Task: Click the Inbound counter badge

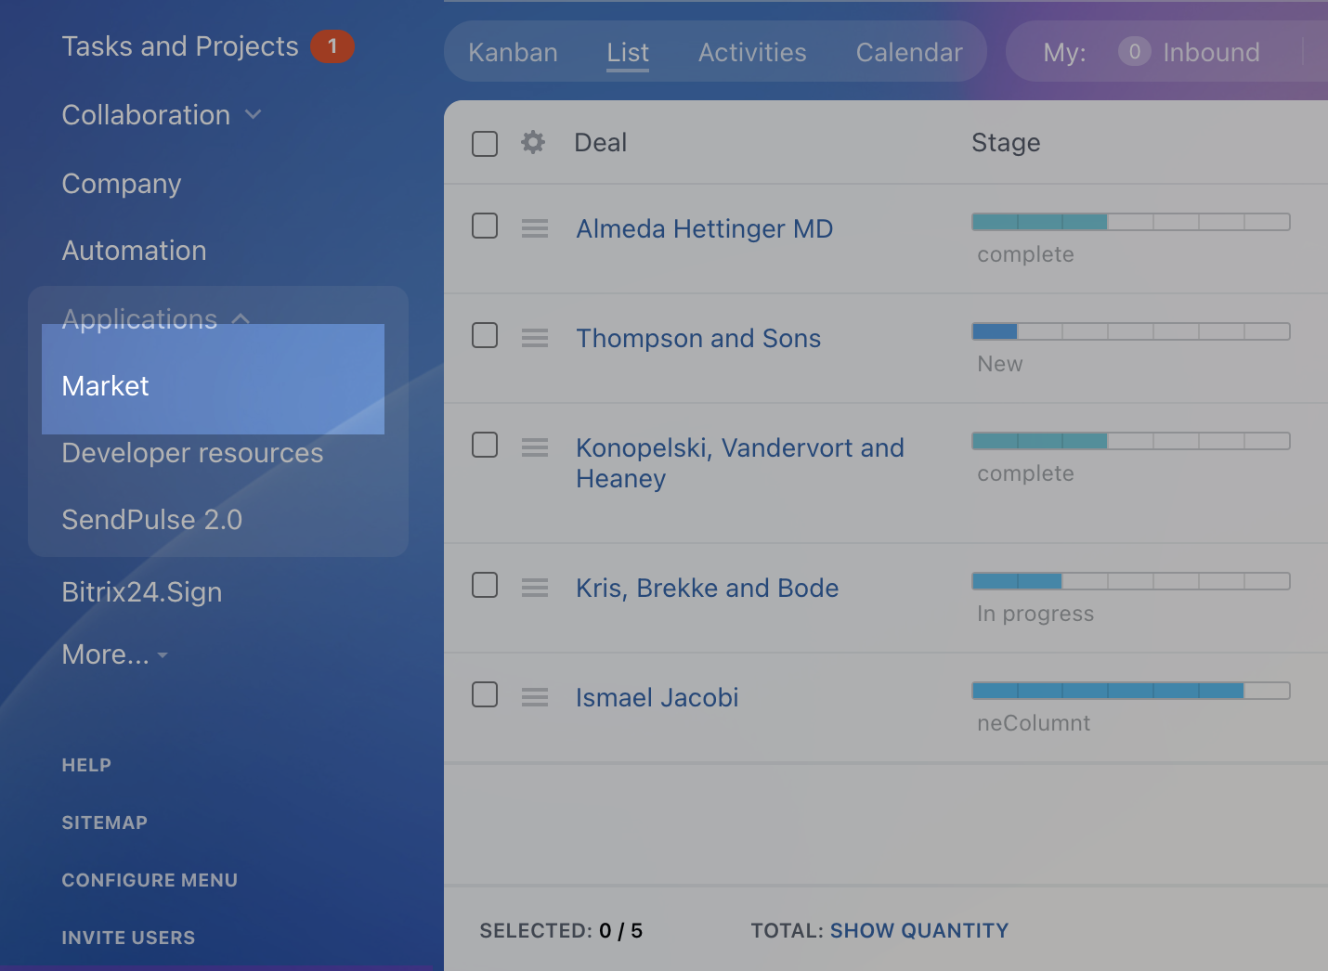Action: click(1134, 52)
